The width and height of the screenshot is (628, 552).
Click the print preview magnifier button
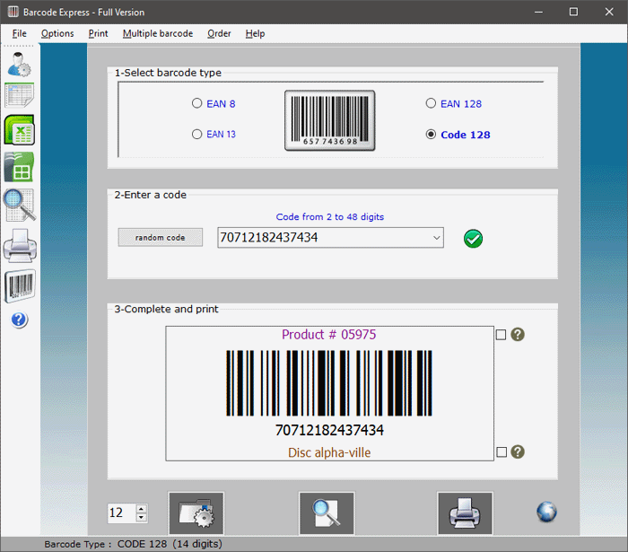(x=327, y=513)
